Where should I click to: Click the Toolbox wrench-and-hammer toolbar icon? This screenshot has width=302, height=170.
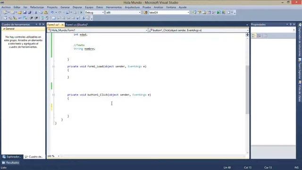pos(214,13)
